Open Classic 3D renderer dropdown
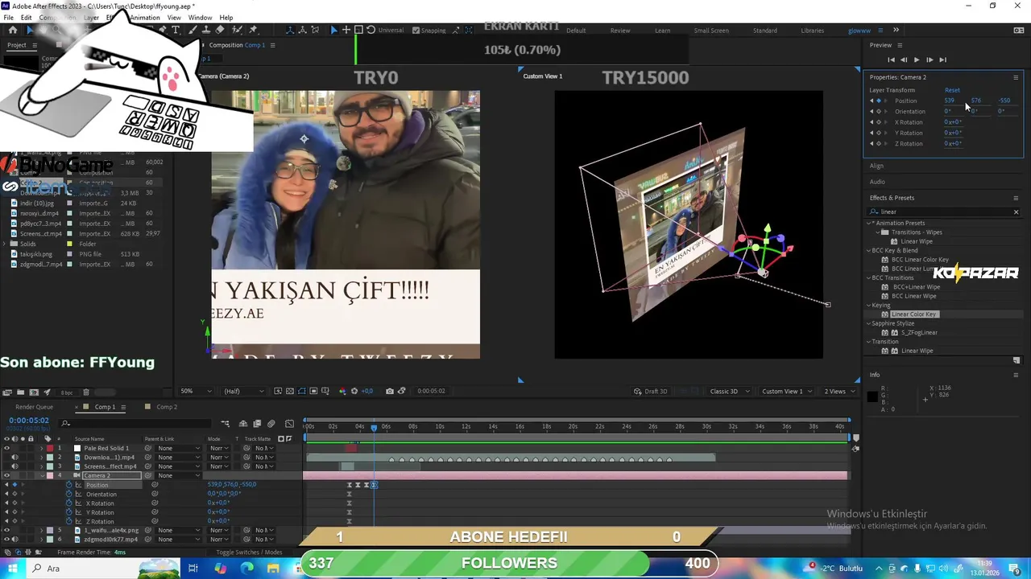 (x=730, y=391)
